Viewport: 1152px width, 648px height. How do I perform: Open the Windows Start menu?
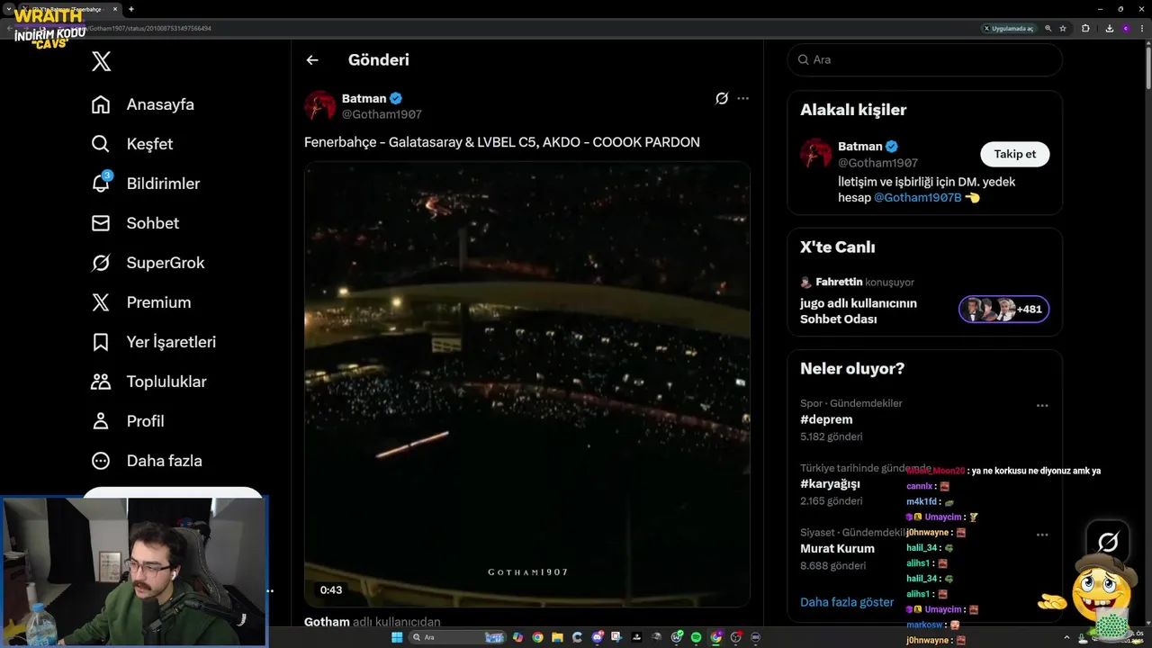point(397,637)
